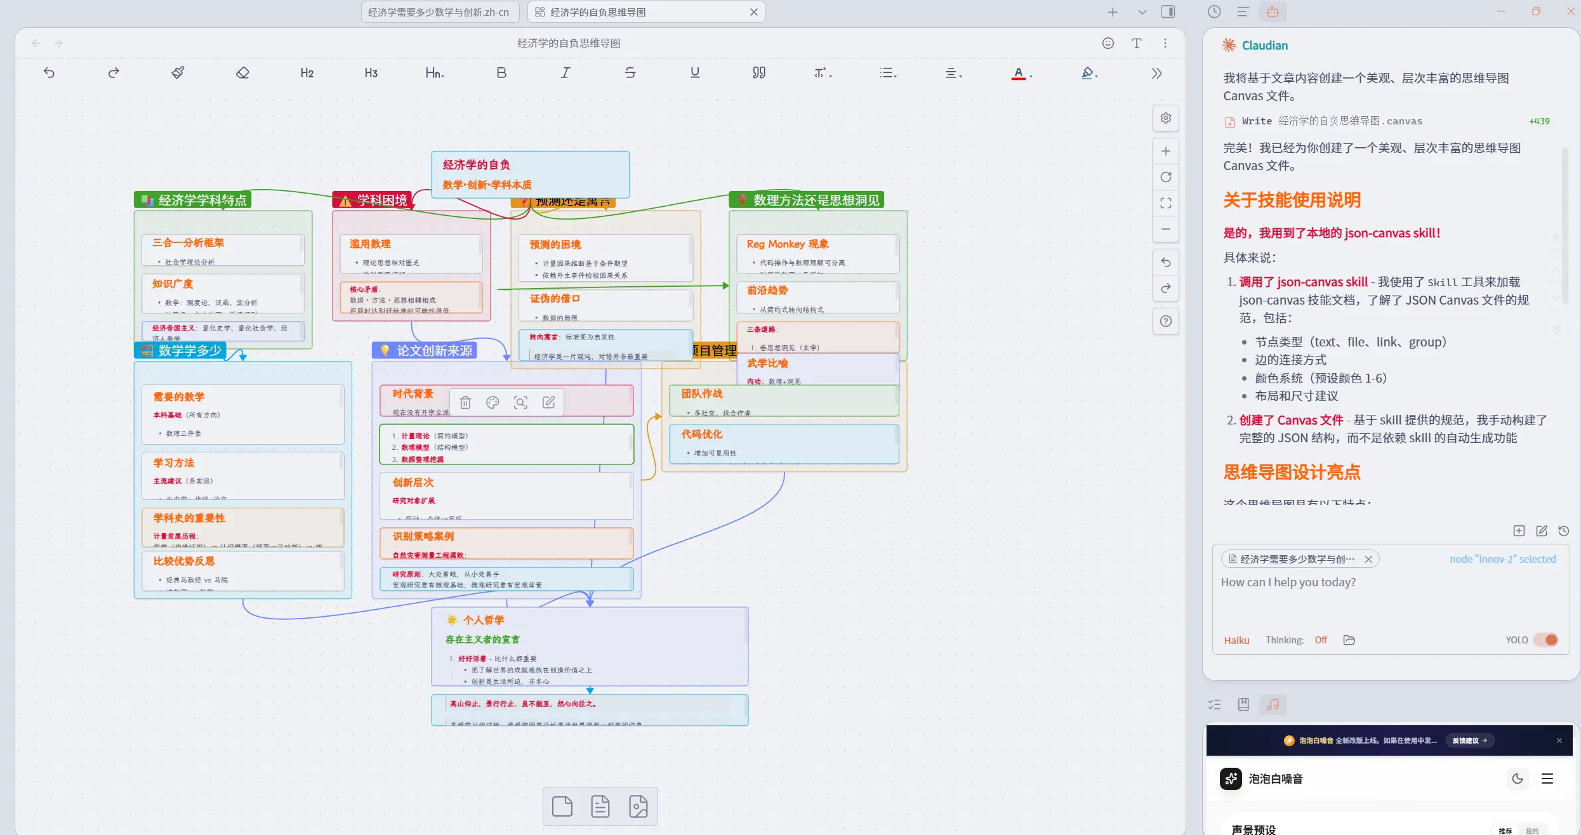Open the tab list dropdown arrow
Image resolution: width=1581 pixels, height=835 pixels.
pyautogui.click(x=1142, y=12)
